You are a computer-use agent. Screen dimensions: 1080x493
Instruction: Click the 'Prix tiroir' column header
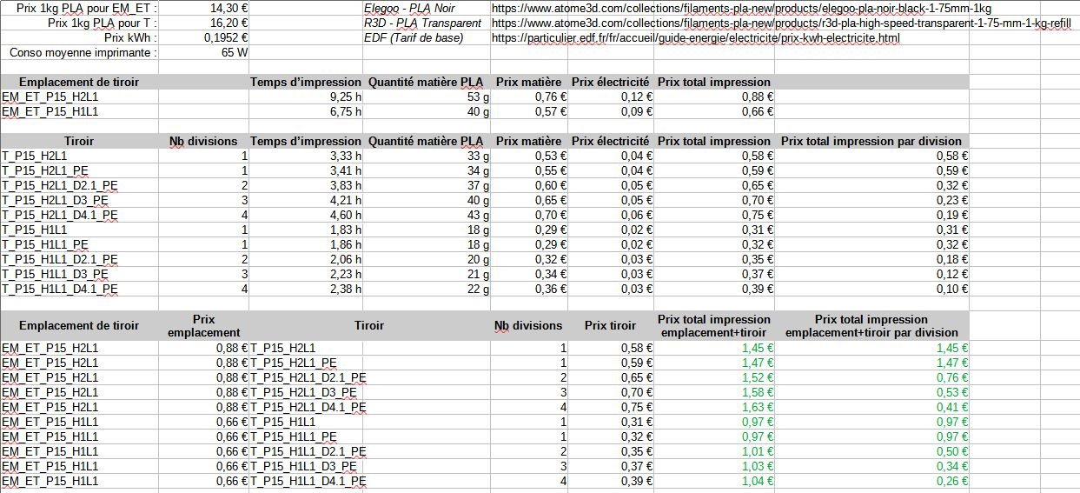coord(610,326)
